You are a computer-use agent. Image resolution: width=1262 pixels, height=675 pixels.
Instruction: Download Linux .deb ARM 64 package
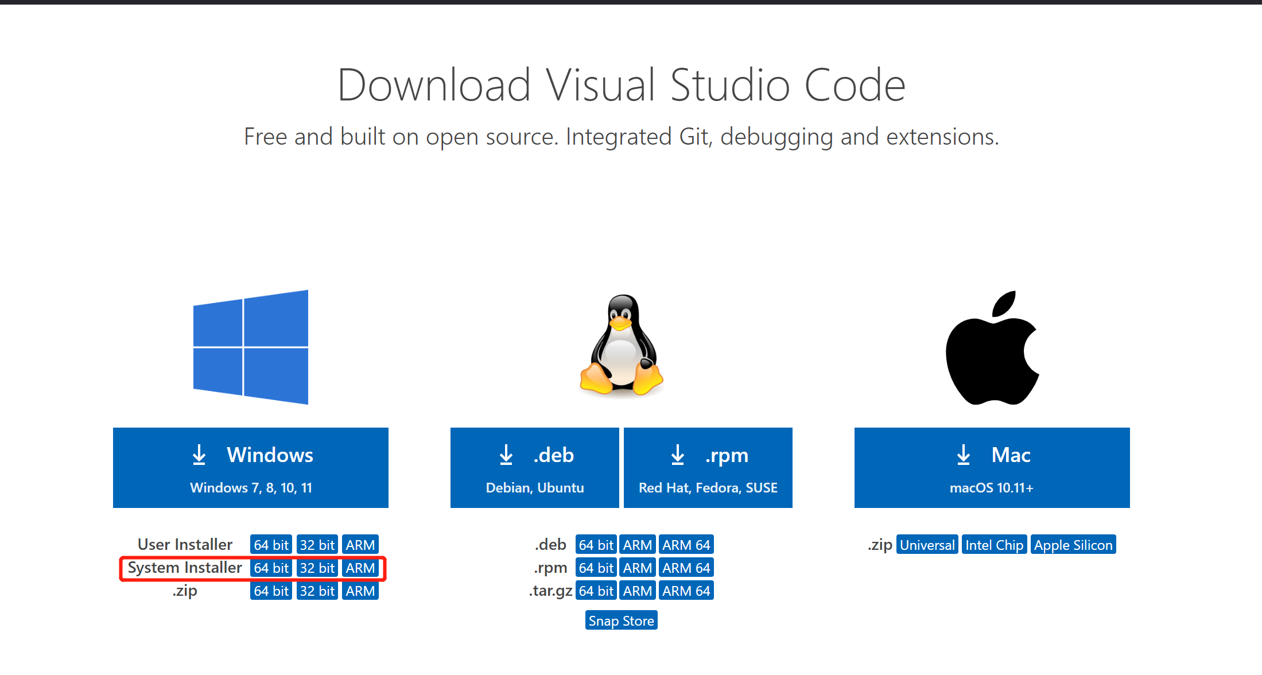click(x=686, y=545)
